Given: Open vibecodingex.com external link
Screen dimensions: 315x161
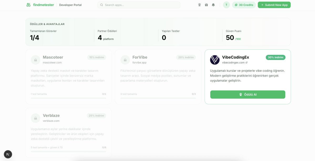Looking at the screenshot, I should [x=235, y=63].
